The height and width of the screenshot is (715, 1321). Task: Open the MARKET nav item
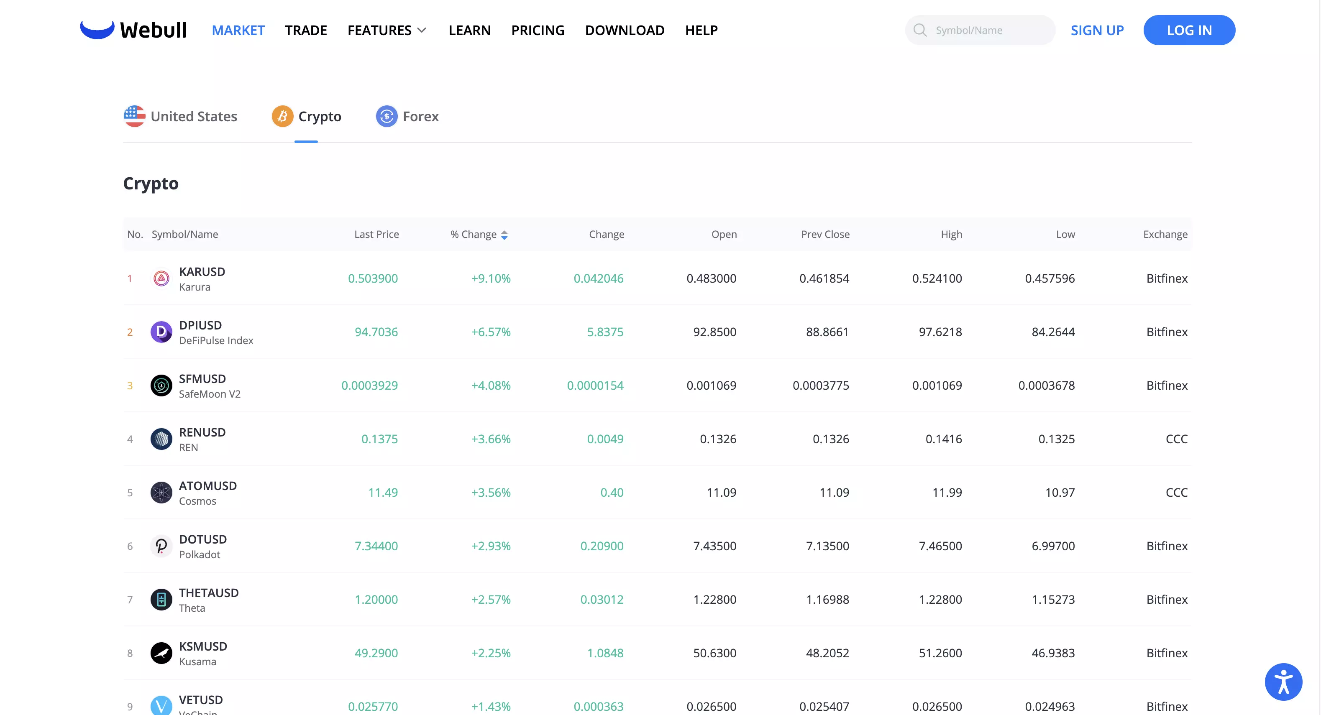[x=238, y=30]
